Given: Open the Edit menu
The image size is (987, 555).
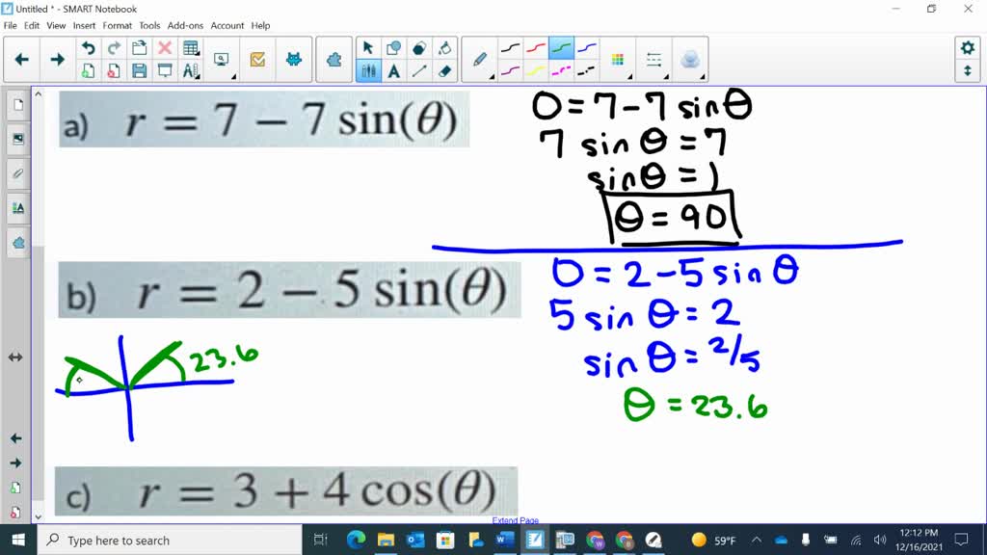Looking at the screenshot, I should pos(32,26).
